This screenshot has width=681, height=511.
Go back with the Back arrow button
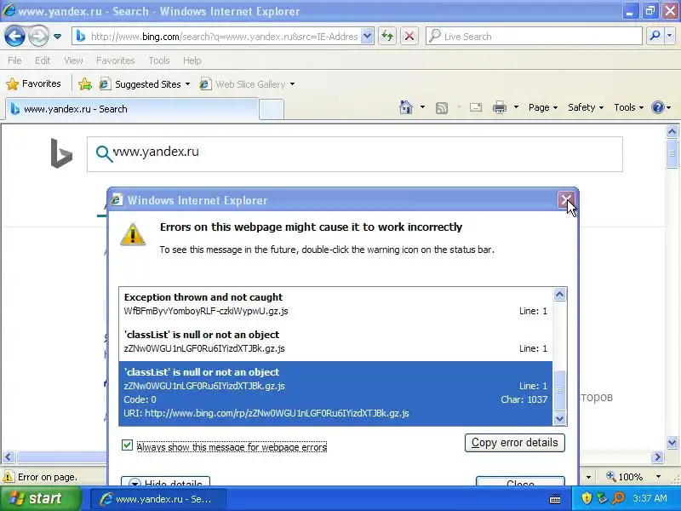[14, 36]
